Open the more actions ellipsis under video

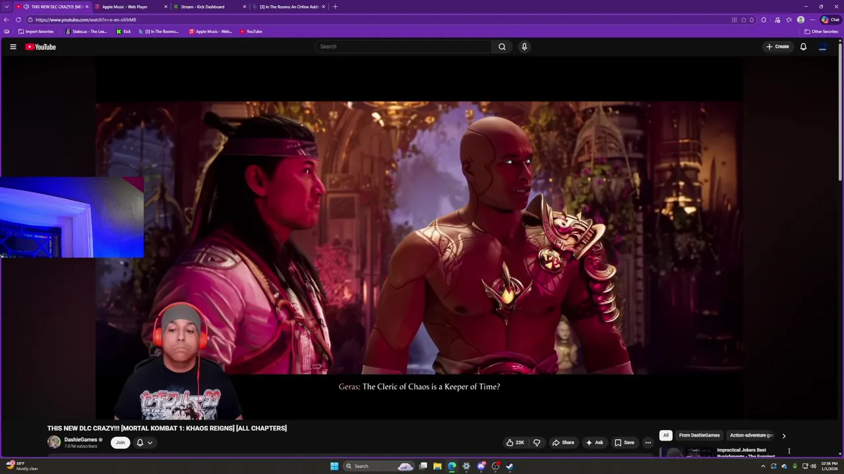[648, 442]
